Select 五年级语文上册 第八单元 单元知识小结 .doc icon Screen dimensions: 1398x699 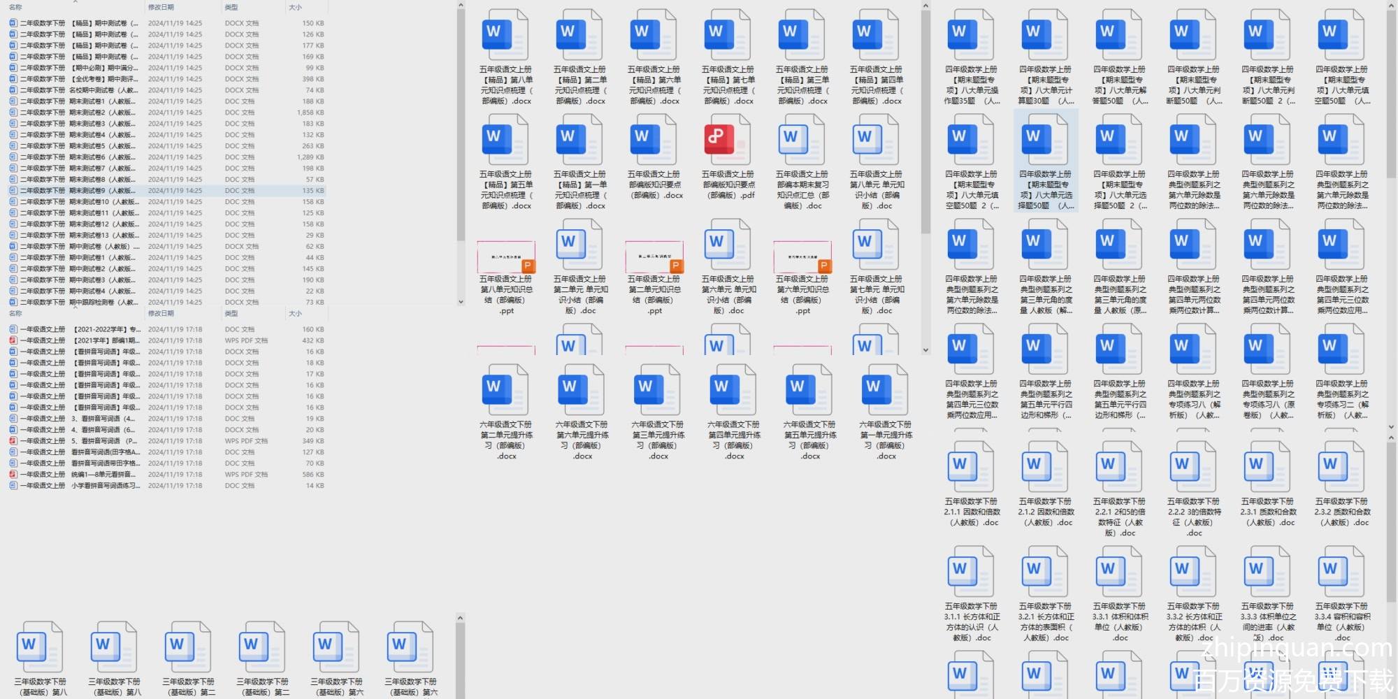876,139
